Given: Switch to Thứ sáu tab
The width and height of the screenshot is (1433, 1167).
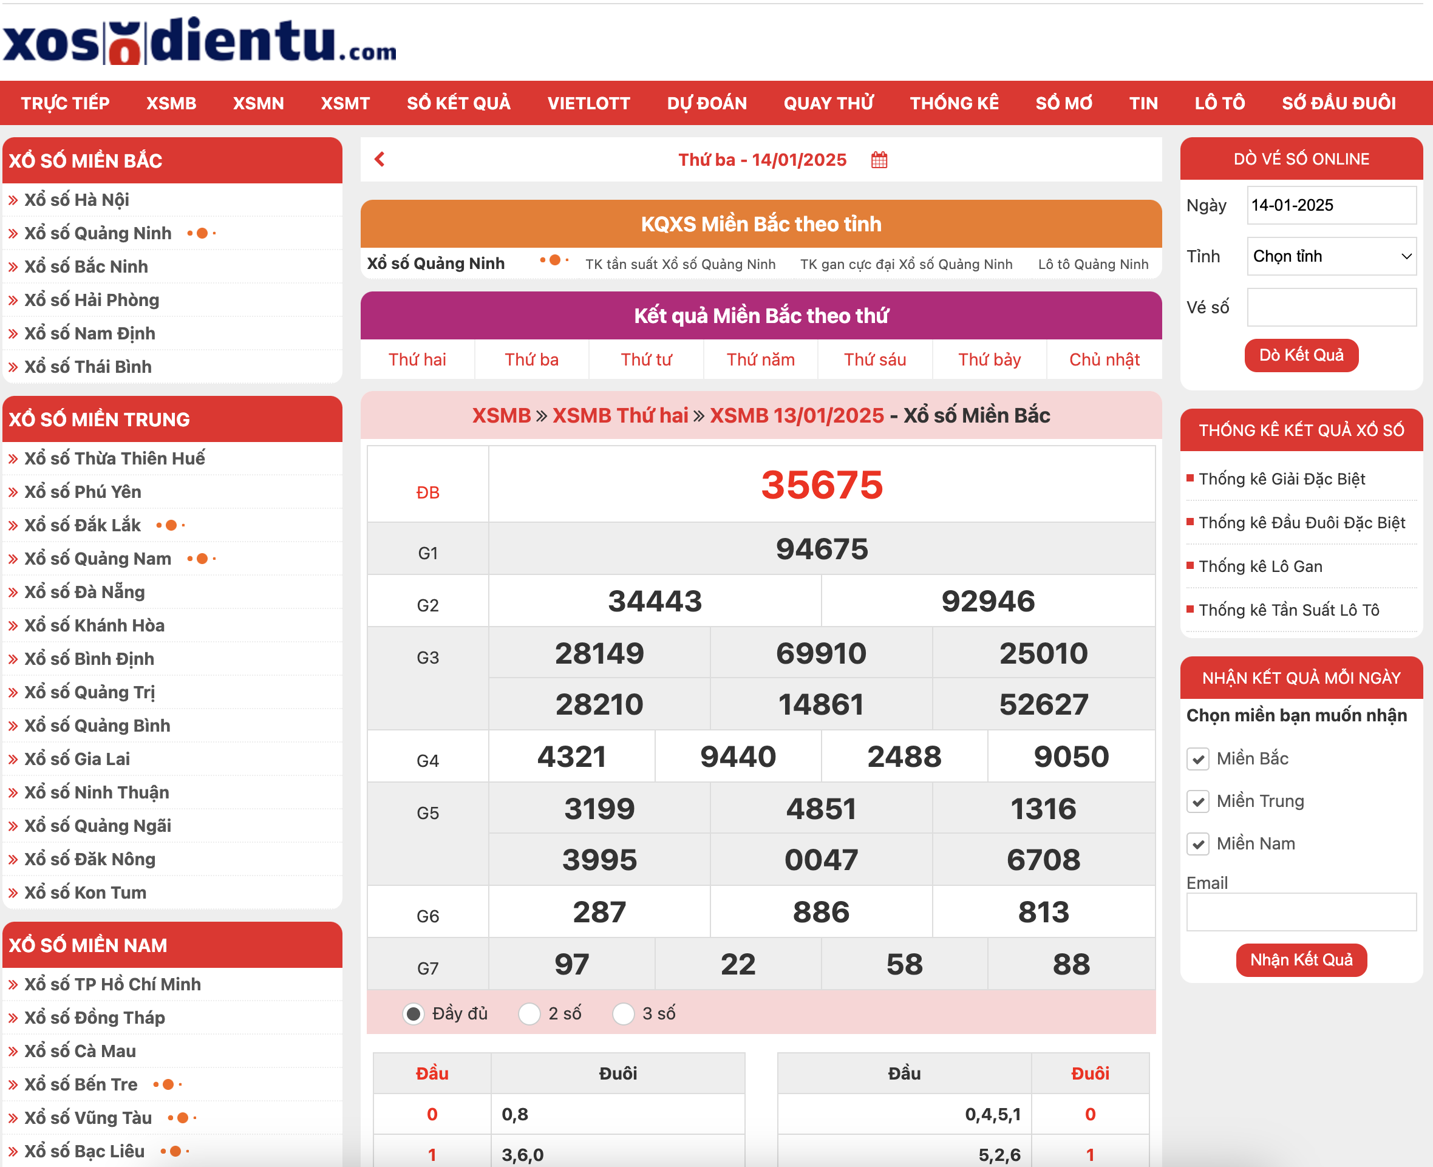Looking at the screenshot, I should (875, 359).
